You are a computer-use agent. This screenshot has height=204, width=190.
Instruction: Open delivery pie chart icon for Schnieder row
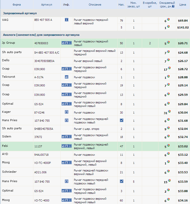point(168,171)
